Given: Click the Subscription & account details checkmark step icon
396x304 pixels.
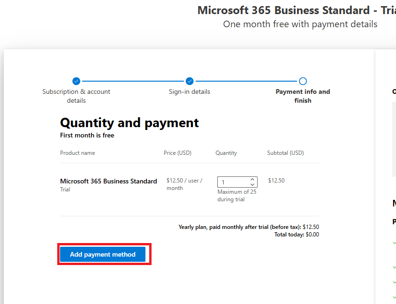Looking at the screenshot, I should point(76,81).
